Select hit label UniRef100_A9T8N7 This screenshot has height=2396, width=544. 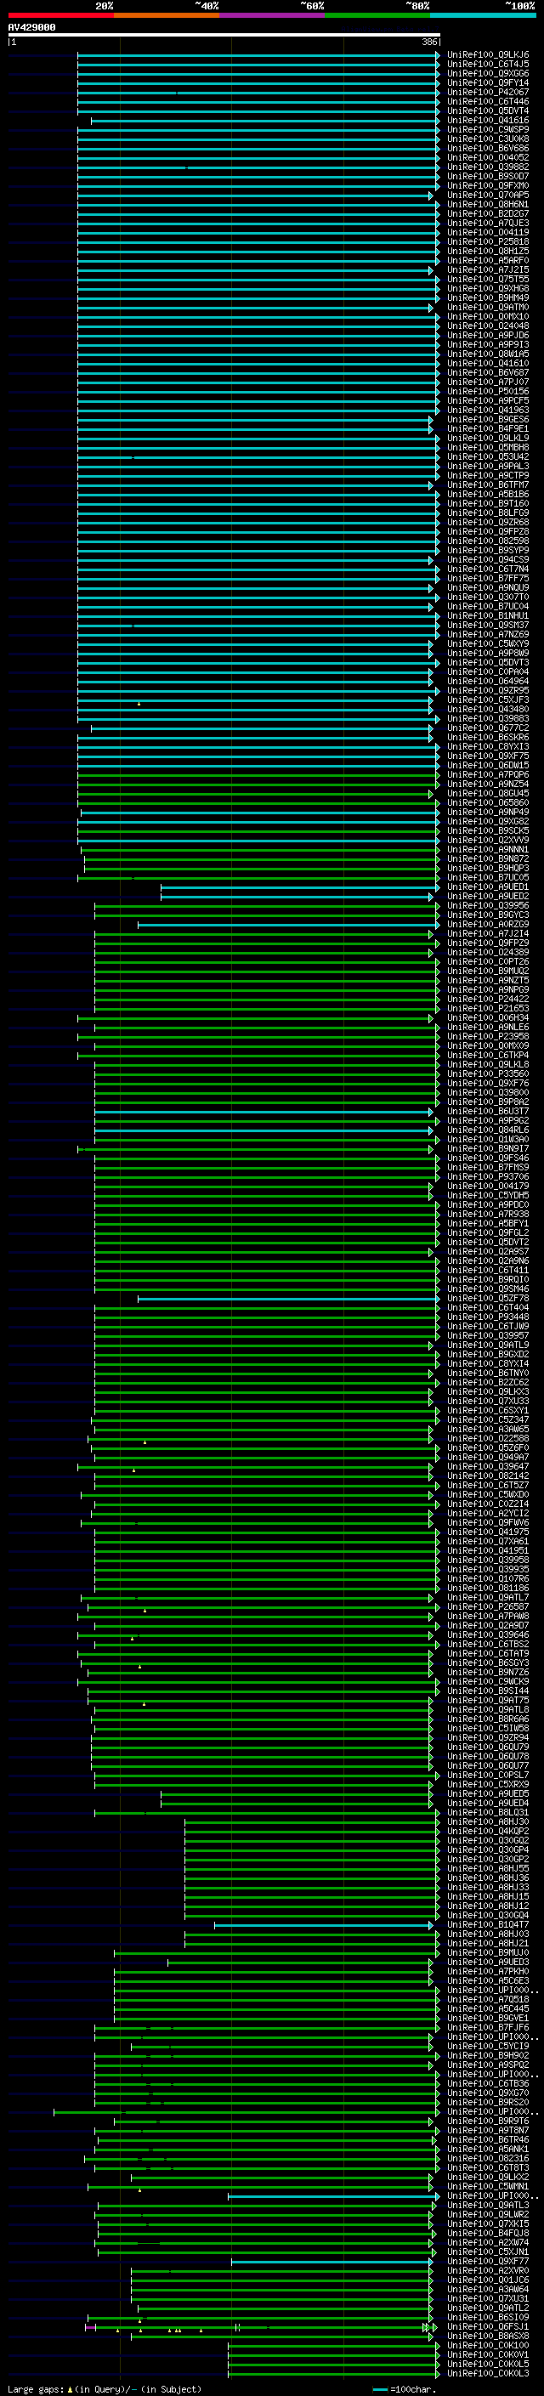point(488,2130)
